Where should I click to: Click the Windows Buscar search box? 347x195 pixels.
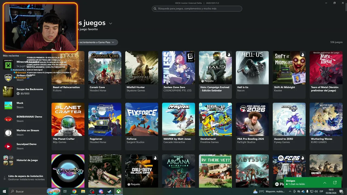tap(35, 191)
